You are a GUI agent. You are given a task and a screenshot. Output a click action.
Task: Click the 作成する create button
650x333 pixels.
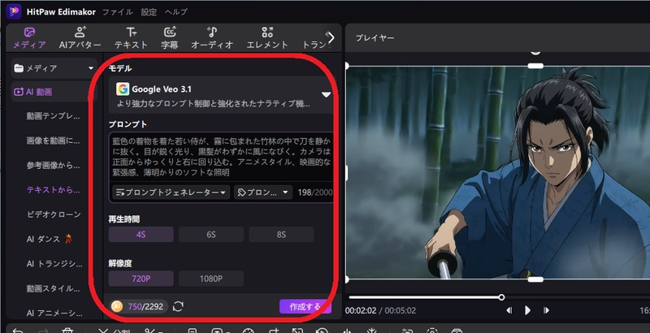[305, 306]
